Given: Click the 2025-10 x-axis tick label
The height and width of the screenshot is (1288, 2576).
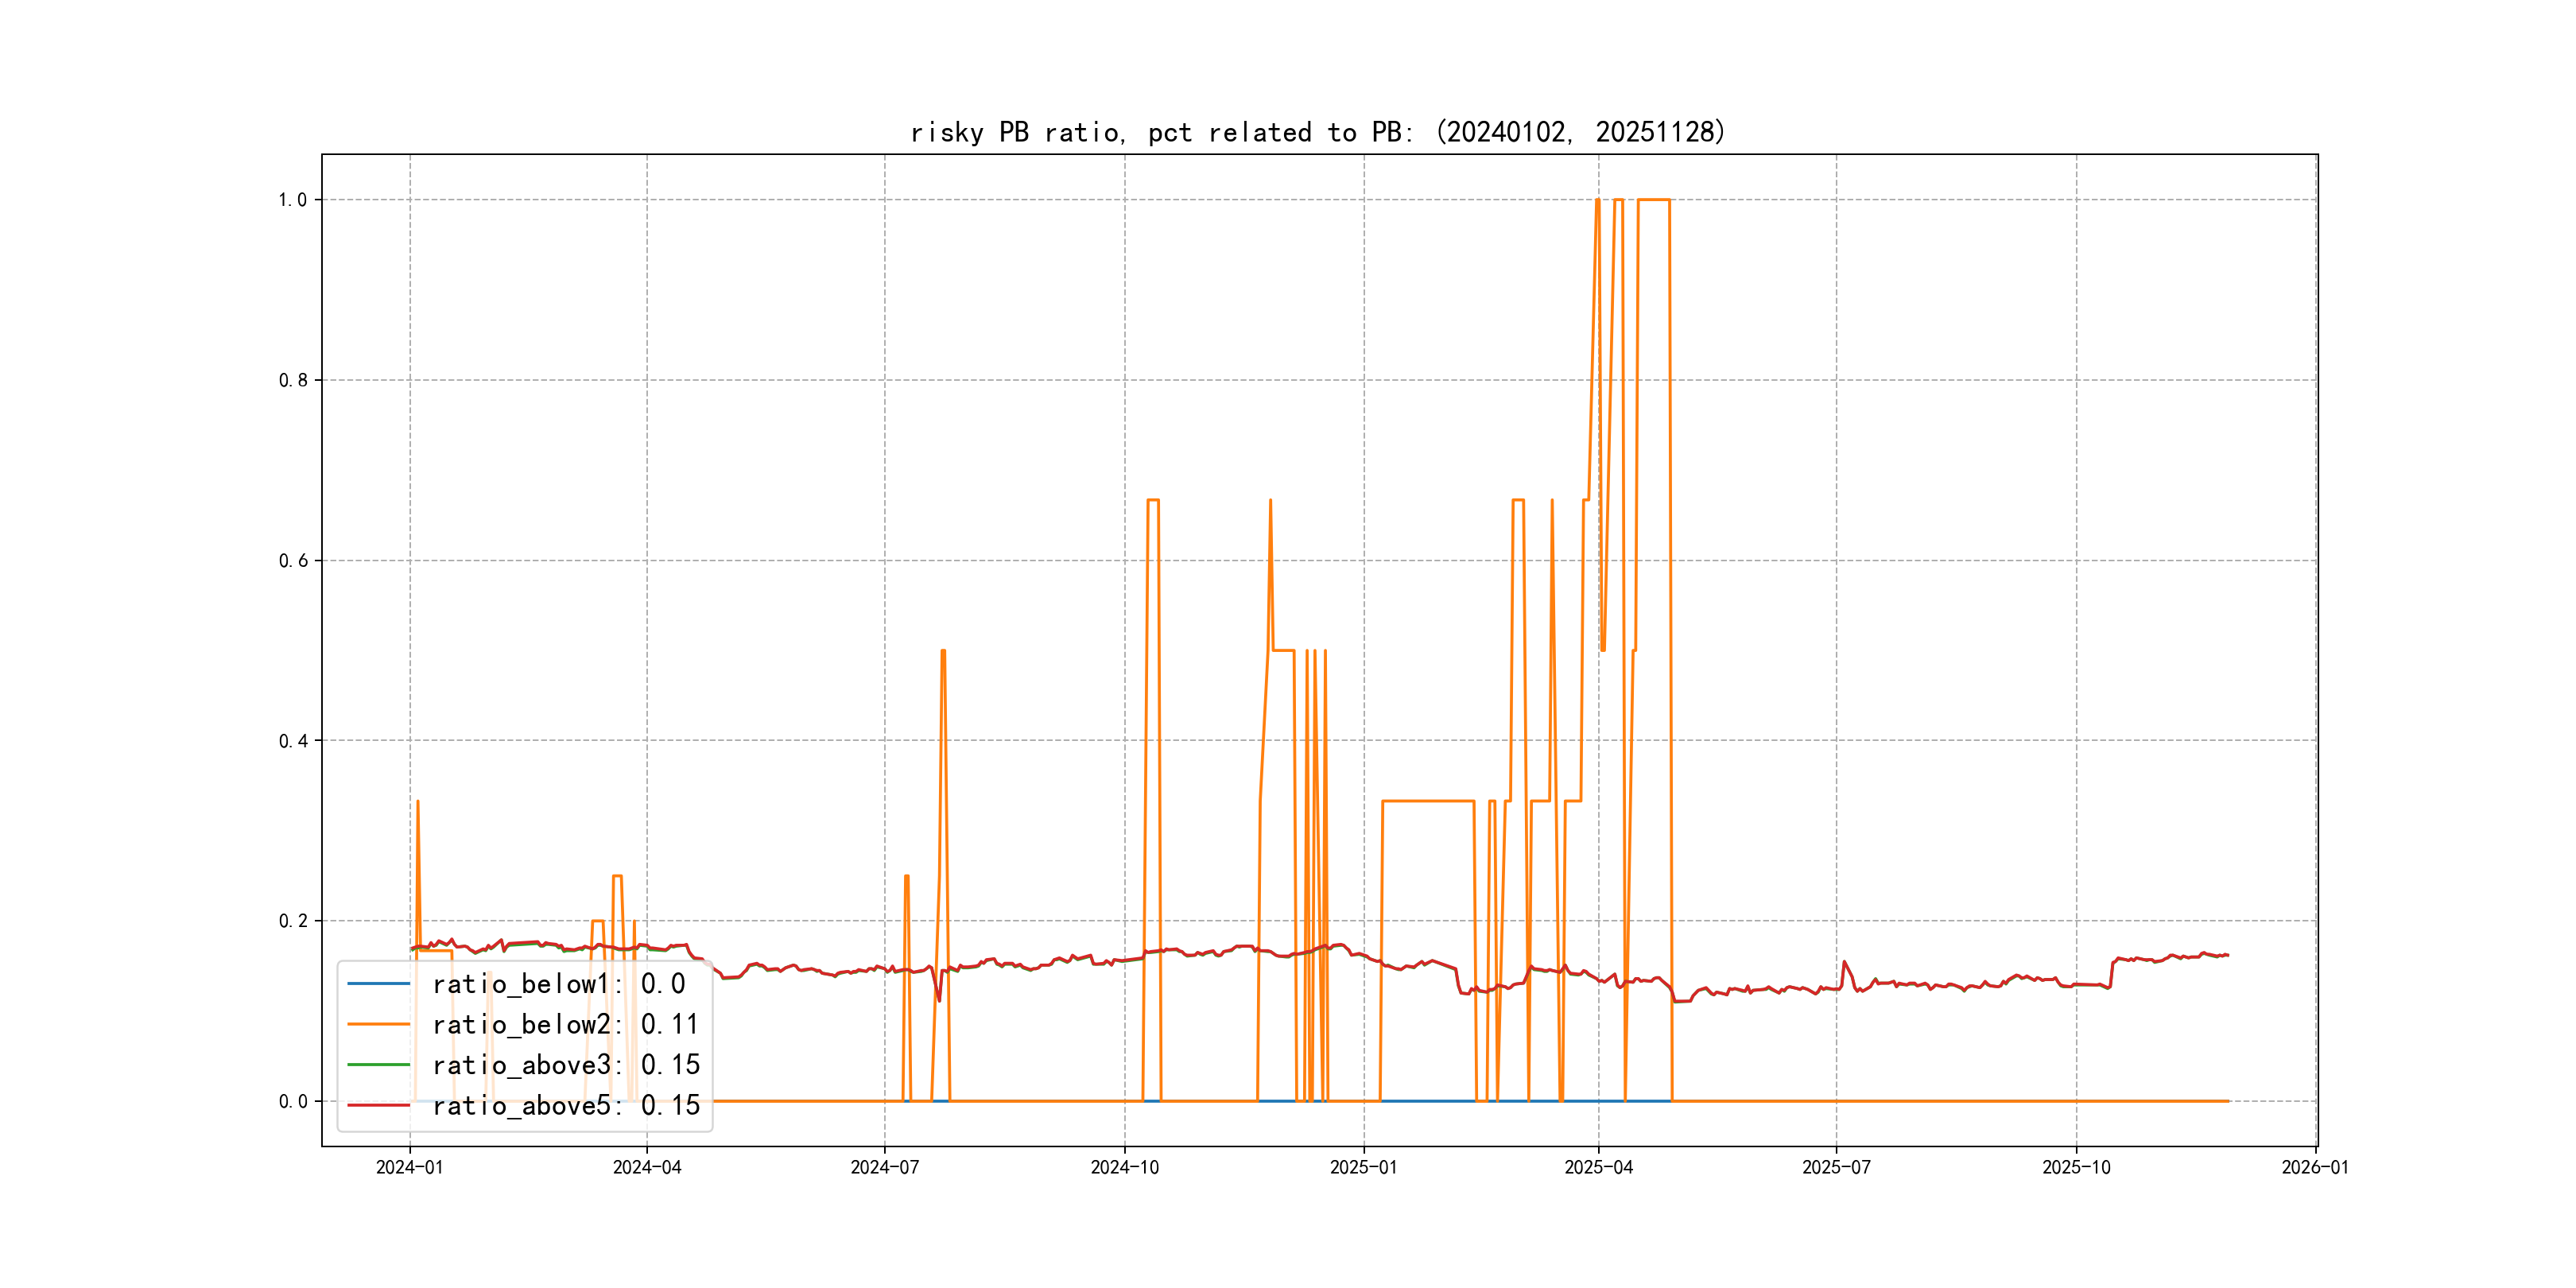Looking at the screenshot, I should tap(2076, 1167).
